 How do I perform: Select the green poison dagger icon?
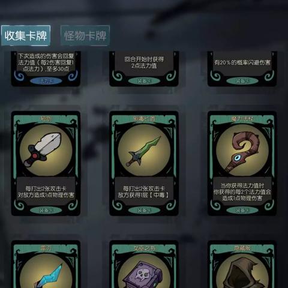(x=144, y=150)
